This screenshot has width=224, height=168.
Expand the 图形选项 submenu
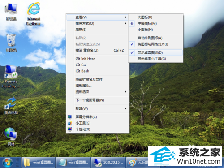[x=98, y=92]
